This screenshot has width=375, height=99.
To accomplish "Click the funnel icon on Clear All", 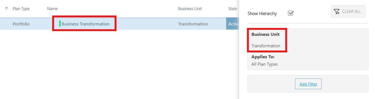I will click(337, 11).
